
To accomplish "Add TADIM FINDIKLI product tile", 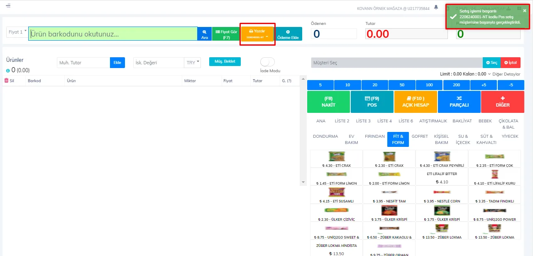I will [494, 195].
